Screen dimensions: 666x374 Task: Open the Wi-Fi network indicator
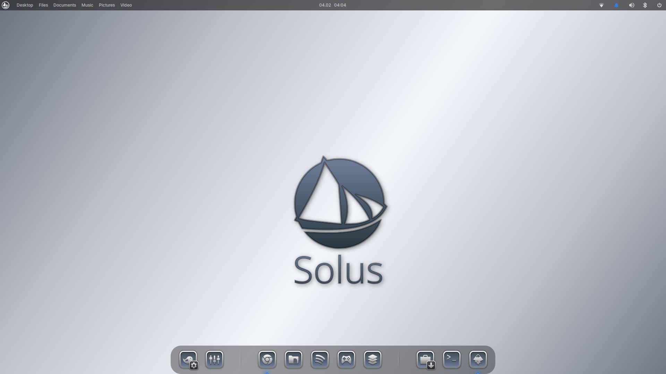tap(601, 5)
